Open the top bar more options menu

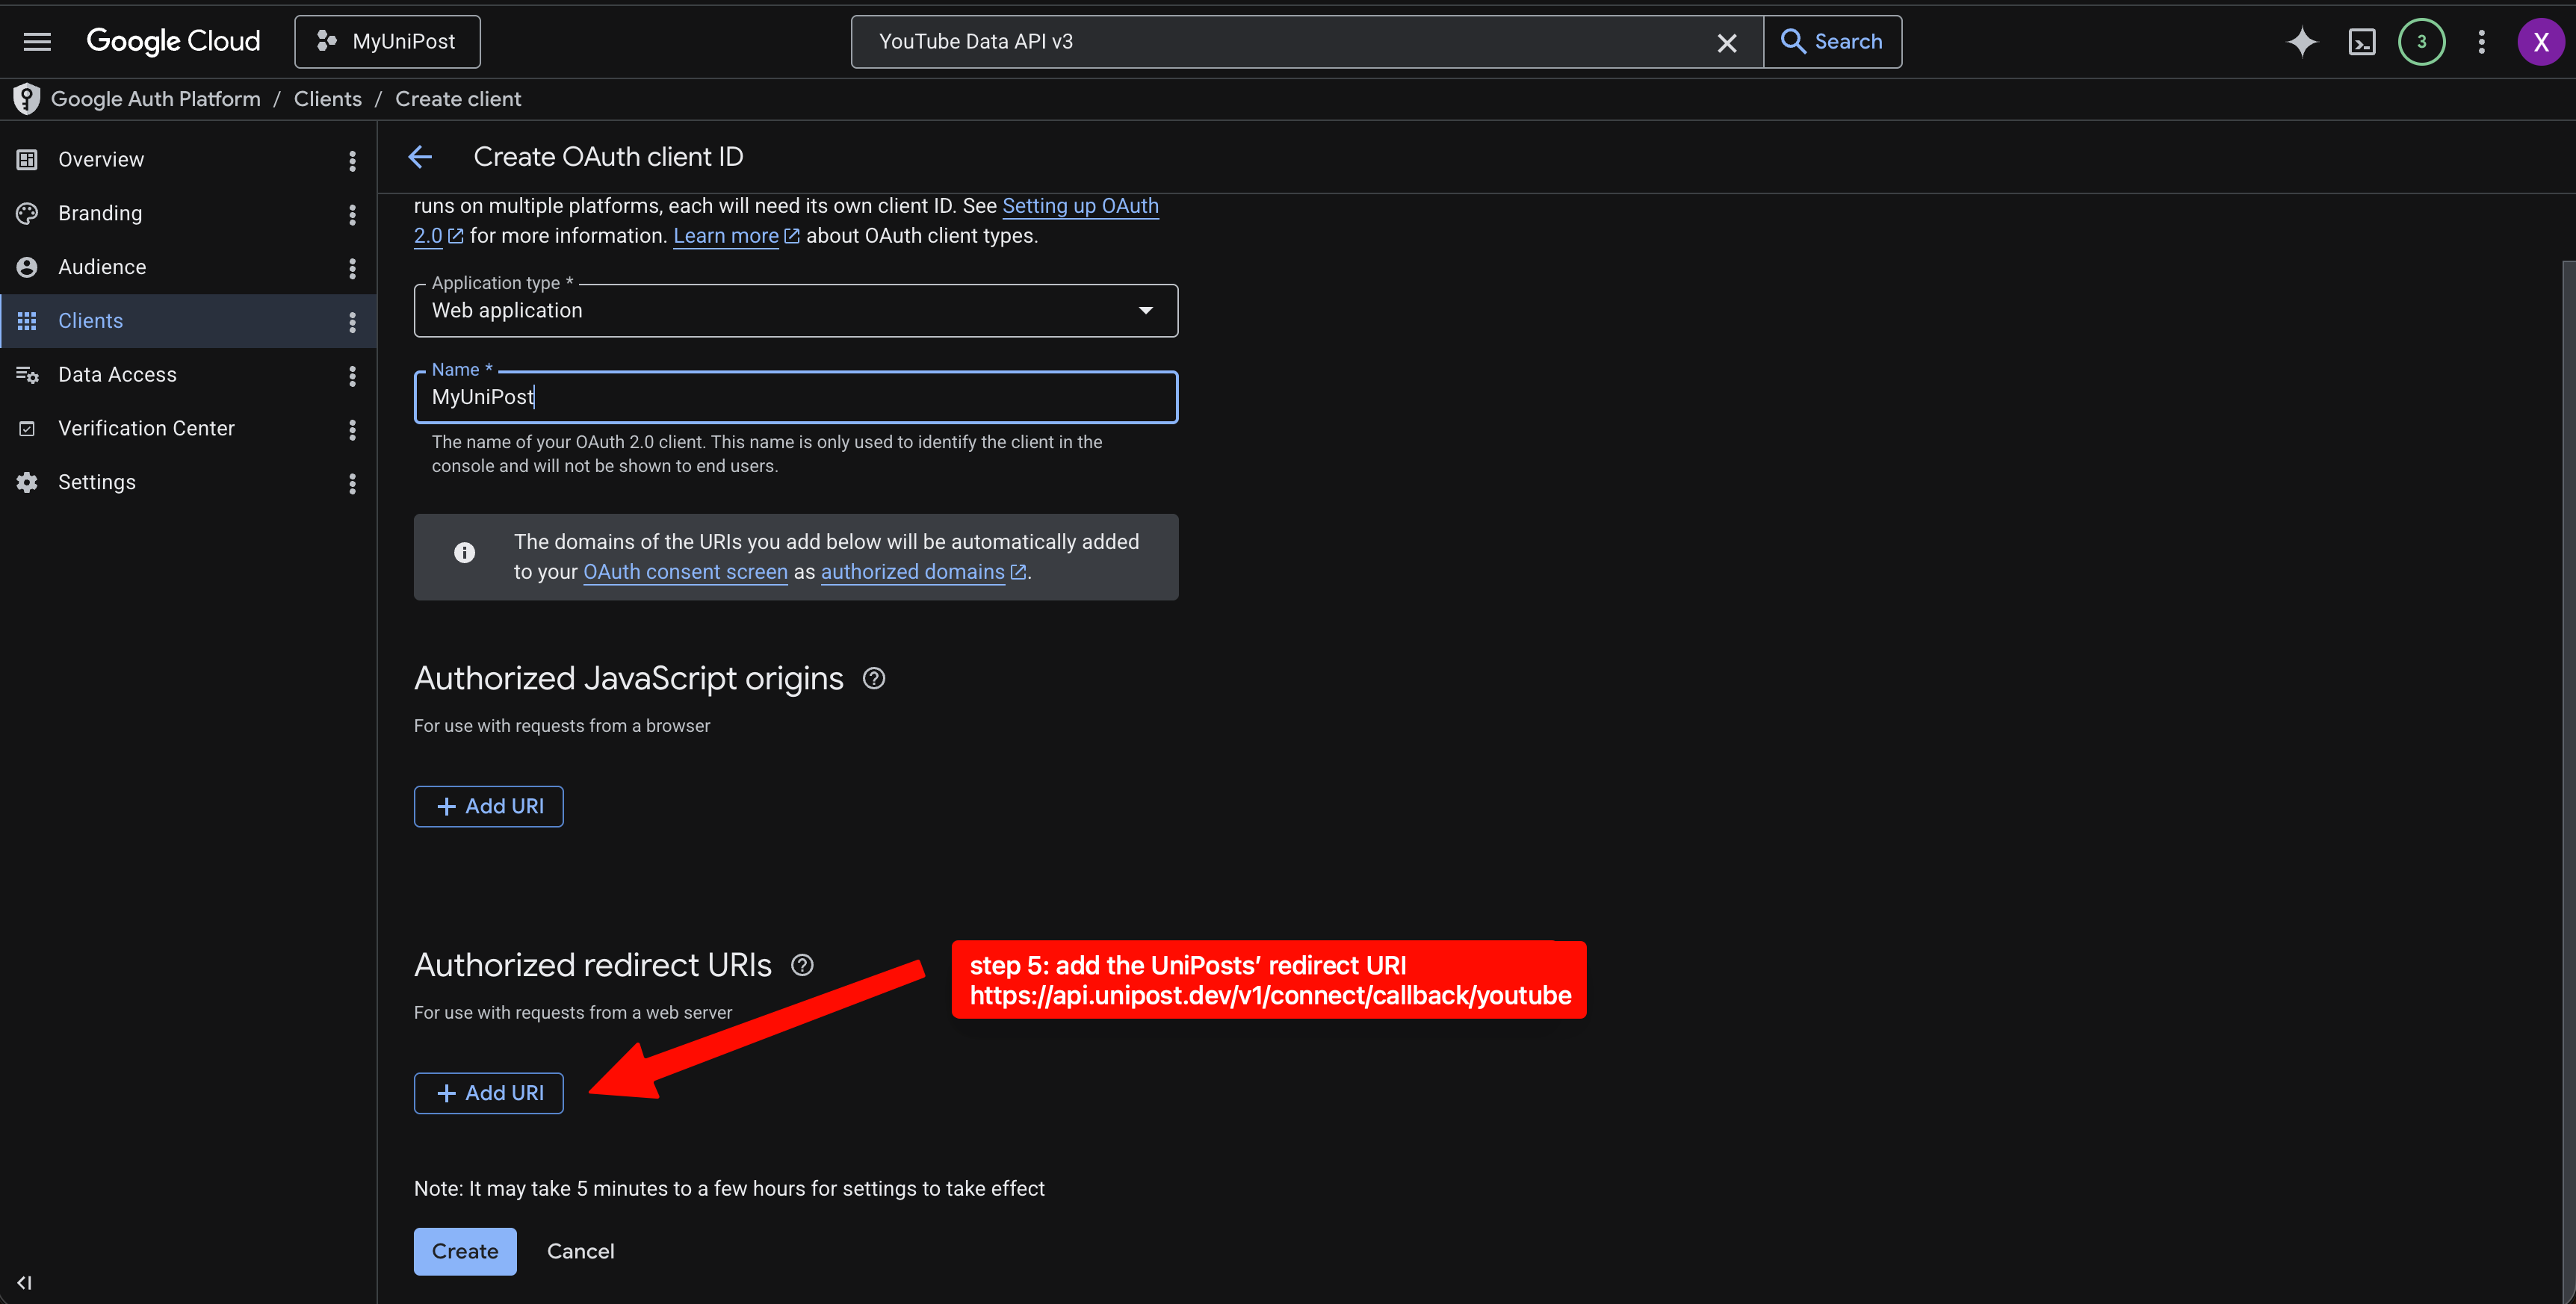[x=2481, y=42]
